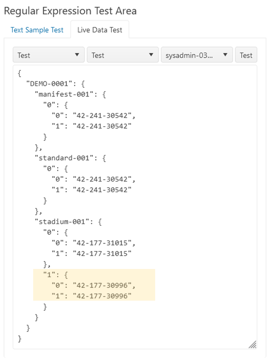Click the opening brace on first JSON line

[19, 73]
